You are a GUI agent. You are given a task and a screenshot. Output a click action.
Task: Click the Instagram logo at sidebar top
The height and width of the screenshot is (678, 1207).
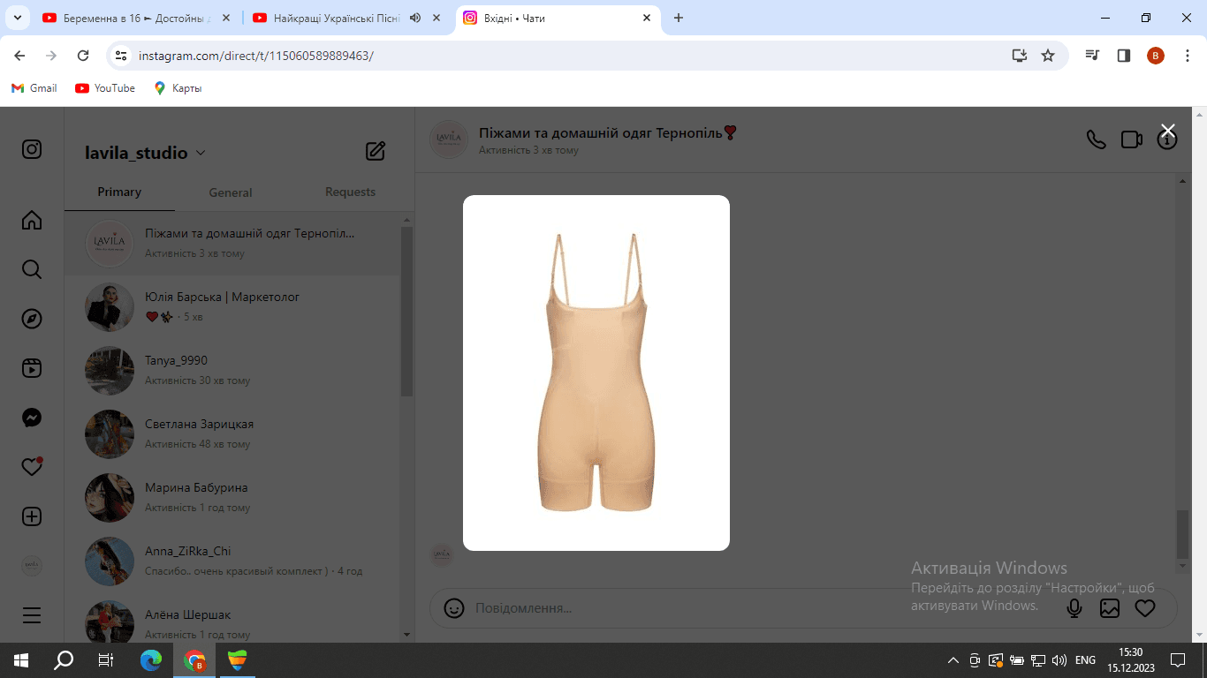[x=32, y=149]
